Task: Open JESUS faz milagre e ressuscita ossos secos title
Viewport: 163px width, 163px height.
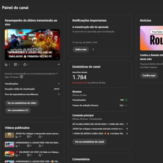Action: [x=38, y=133]
